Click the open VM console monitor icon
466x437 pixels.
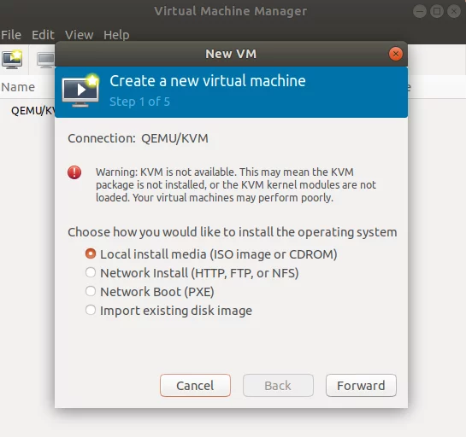pyautogui.click(x=46, y=60)
